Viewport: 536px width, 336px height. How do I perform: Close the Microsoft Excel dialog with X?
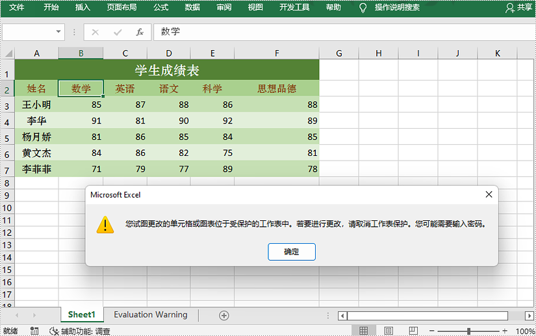489,194
